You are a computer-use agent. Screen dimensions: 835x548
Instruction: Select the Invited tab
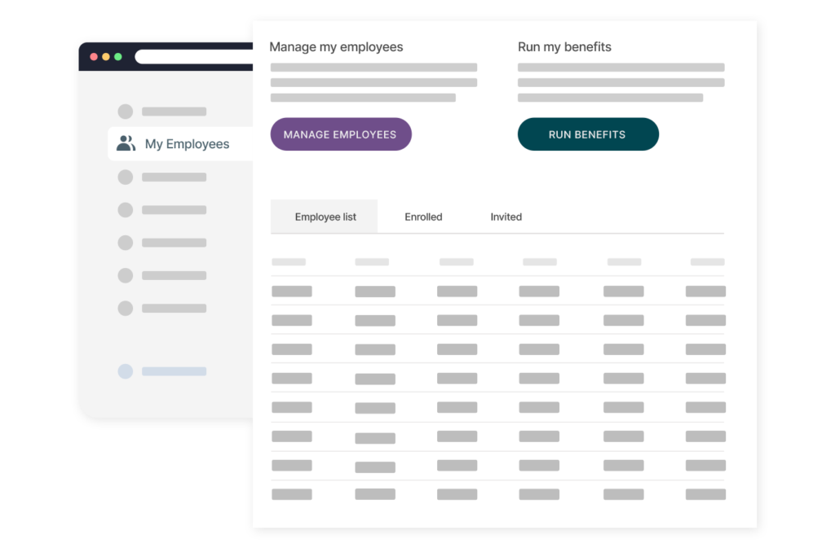pos(506,217)
